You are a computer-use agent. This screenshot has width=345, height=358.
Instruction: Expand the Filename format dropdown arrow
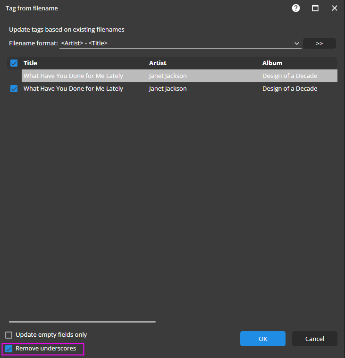(x=297, y=43)
